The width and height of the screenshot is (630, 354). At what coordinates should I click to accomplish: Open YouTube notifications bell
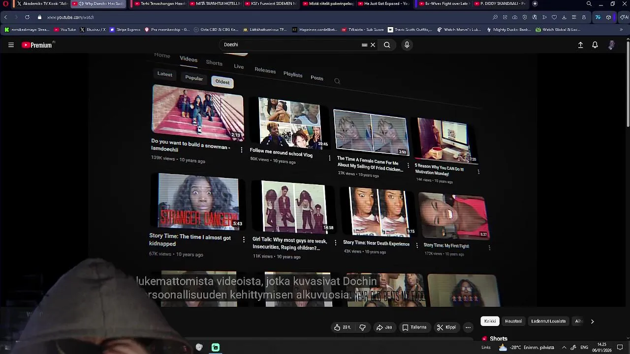[595, 45]
